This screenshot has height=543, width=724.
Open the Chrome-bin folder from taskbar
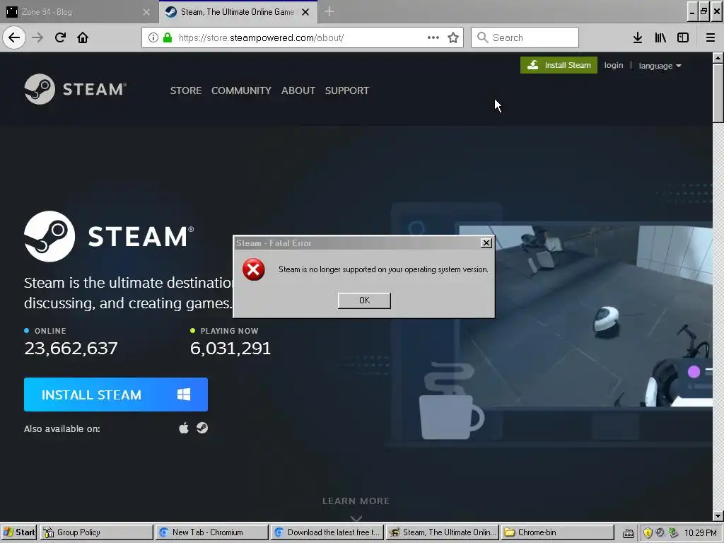click(x=557, y=532)
